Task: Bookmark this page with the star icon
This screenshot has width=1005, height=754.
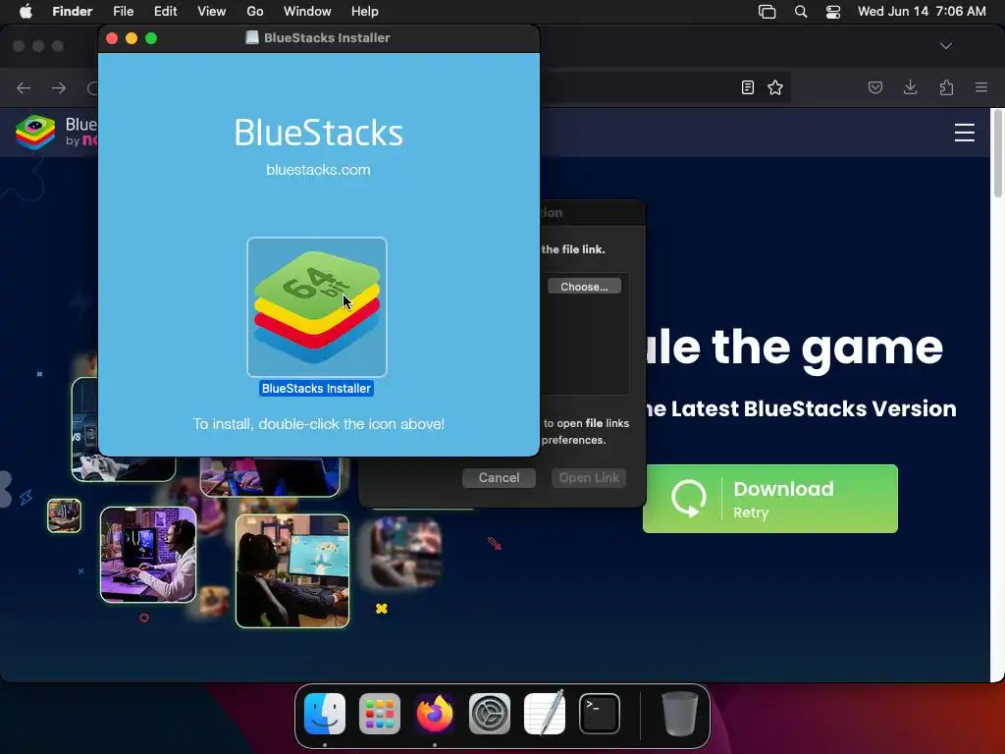Action: pyautogui.click(x=775, y=87)
